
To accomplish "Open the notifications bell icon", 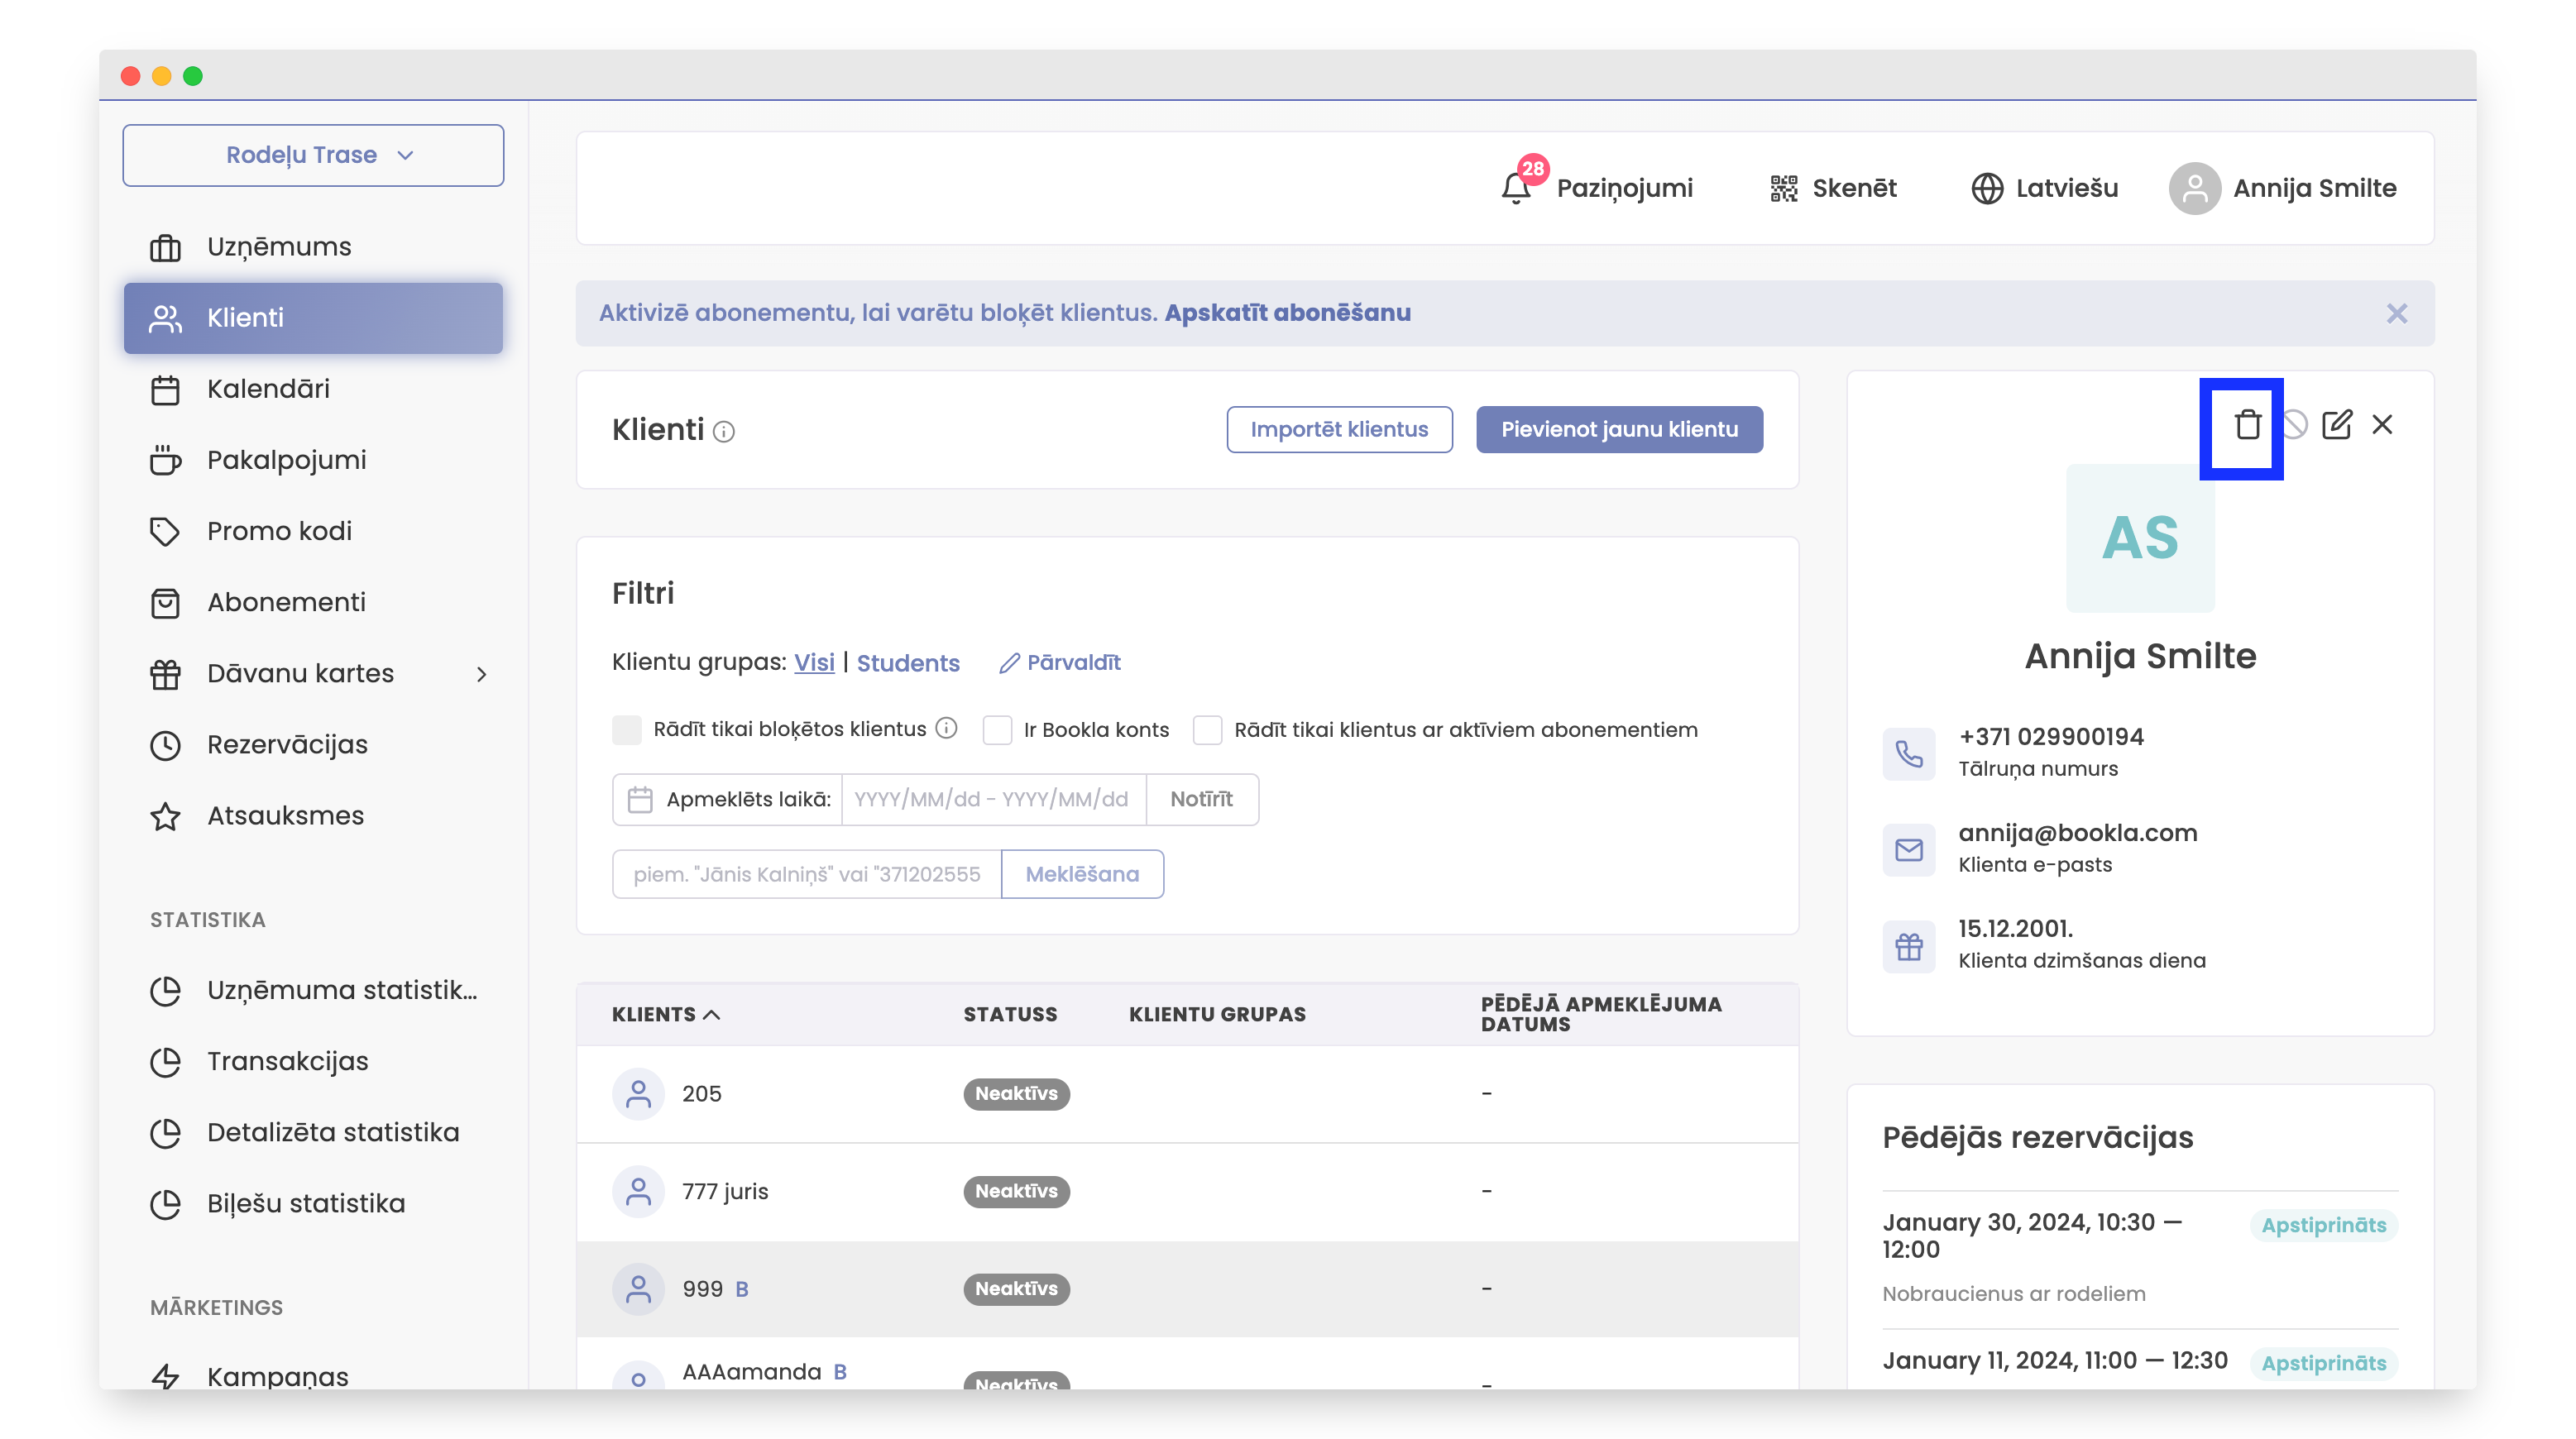I will pos(1515,188).
